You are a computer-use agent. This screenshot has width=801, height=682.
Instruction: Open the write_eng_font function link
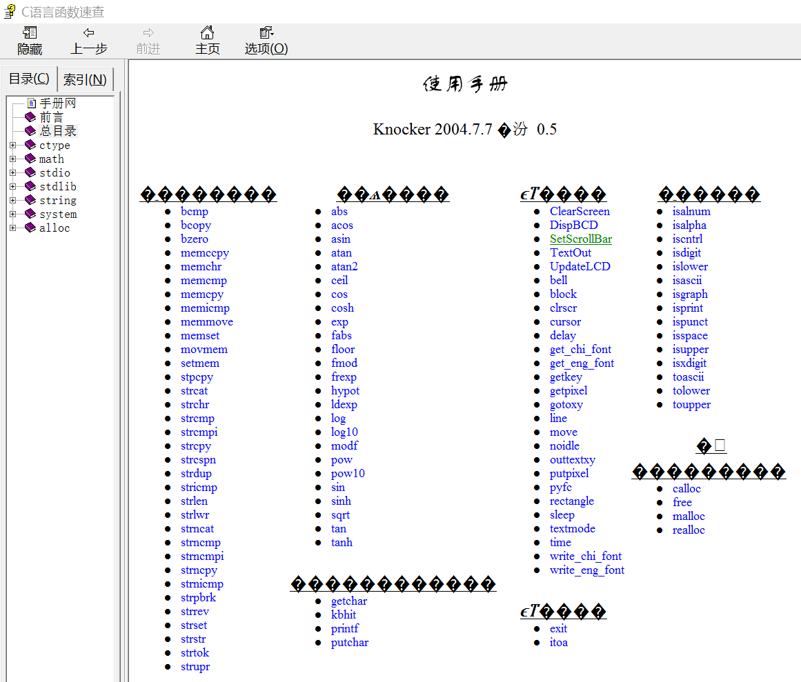tap(587, 570)
